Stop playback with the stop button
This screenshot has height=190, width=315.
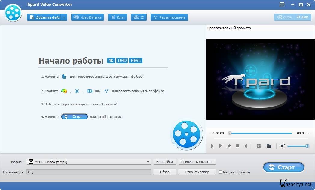point(237,146)
